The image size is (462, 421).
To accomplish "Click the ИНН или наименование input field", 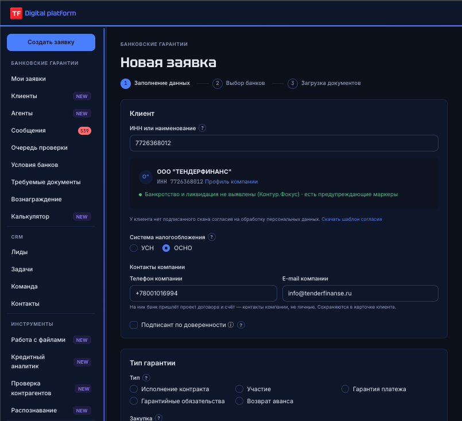I will [x=284, y=143].
